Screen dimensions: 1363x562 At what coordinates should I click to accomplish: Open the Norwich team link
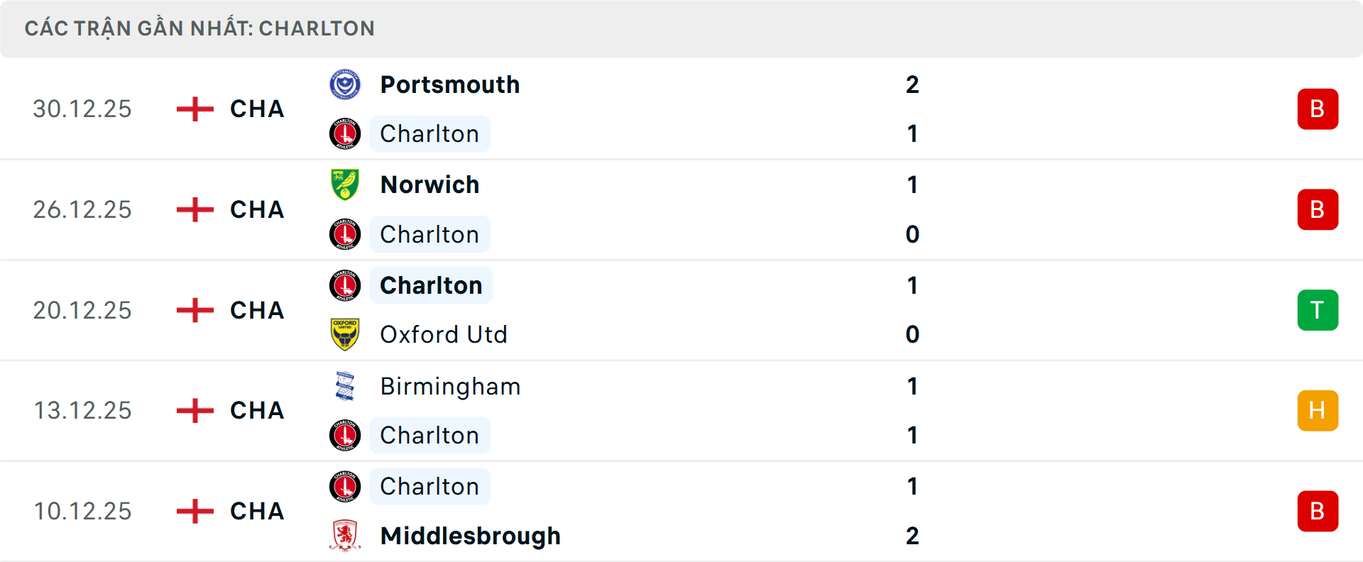pyautogui.click(x=429, y=184)
